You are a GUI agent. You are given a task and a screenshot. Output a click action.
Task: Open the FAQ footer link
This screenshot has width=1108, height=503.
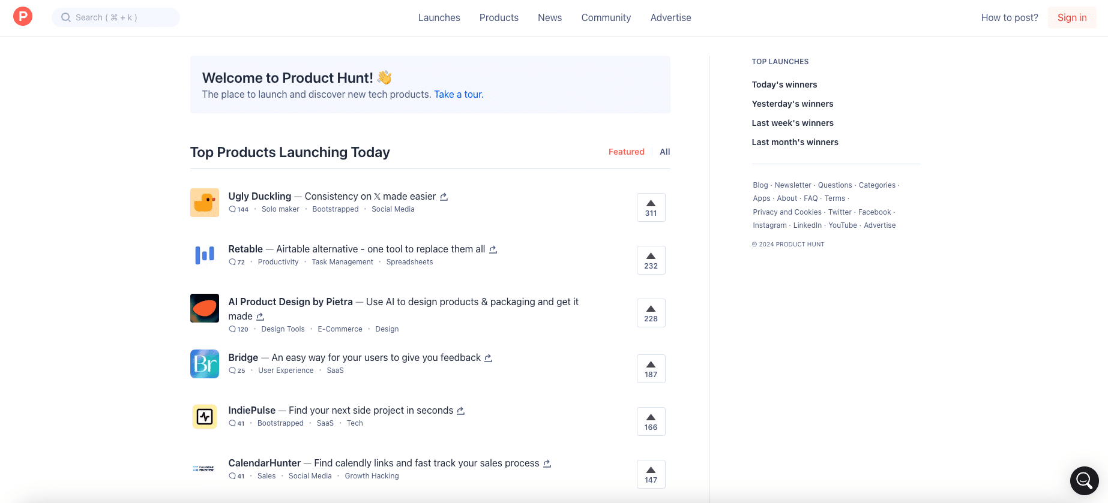pos(811,198)
